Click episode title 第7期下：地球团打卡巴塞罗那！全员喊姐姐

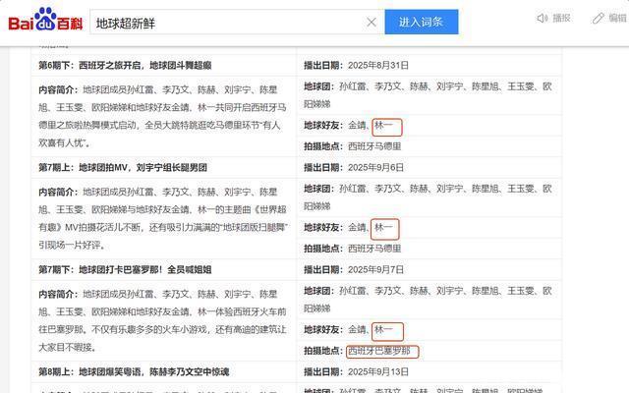pos(125,269)
